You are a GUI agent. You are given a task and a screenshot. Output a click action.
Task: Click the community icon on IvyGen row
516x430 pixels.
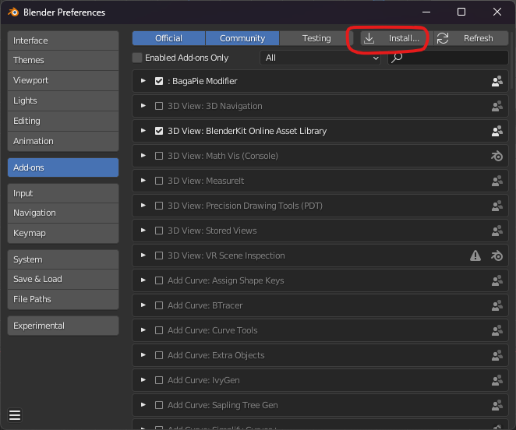pyautogui.click(x=497, y=380)
